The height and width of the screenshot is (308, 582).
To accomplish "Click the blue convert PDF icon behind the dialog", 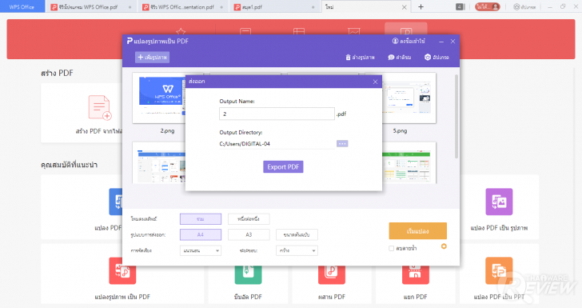I will point(116,202).
